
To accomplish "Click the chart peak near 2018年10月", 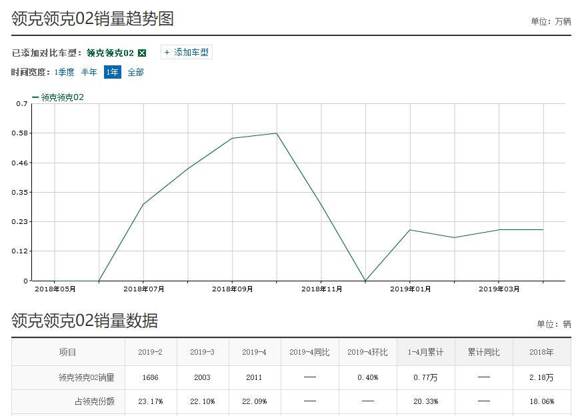I will pos(277,133).
